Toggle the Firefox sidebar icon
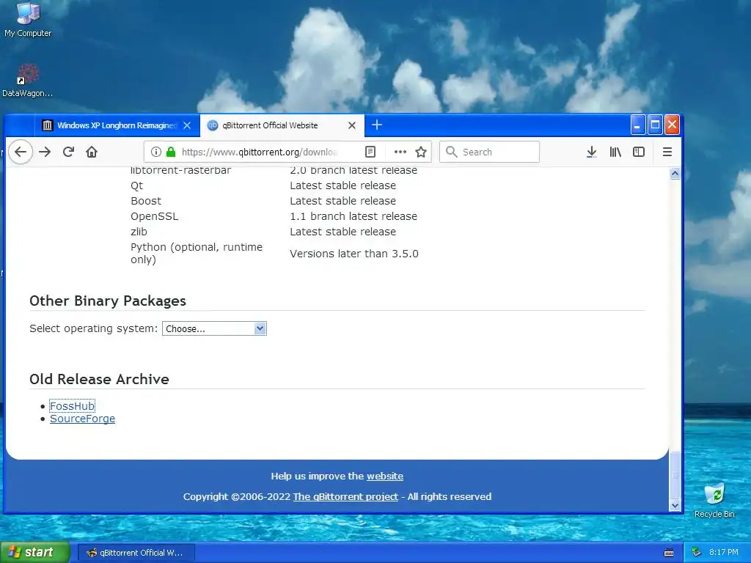This screenshot has width=751, height=563. 639,152
